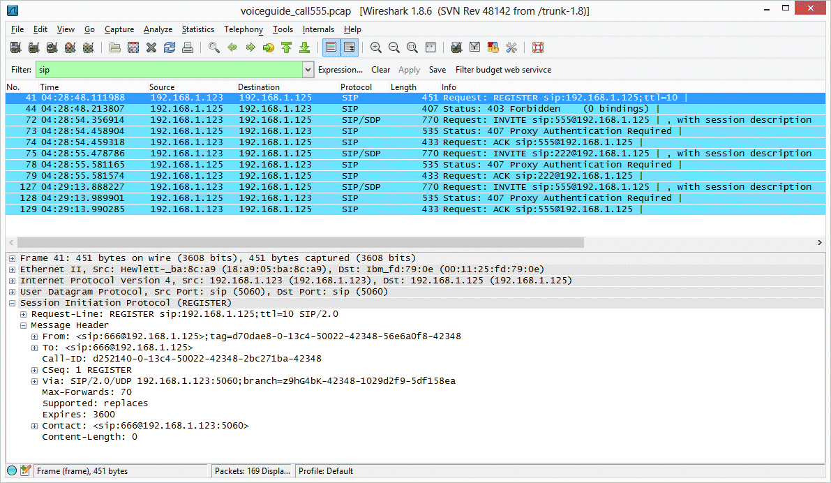
Task: Click the packet list horizontal scrollbar
Action: click(x=301, y=242)
